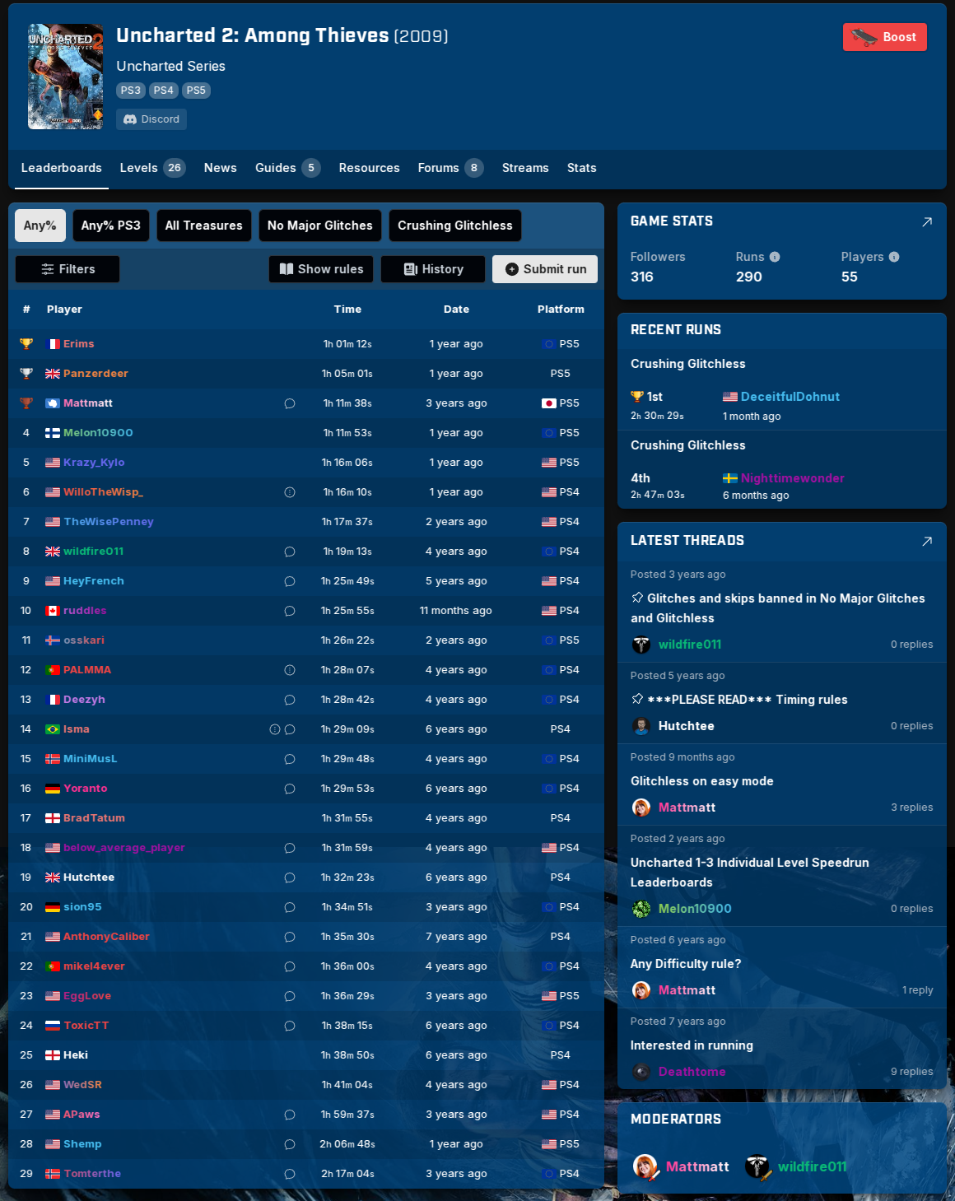
Task: Open the comment bubble on wildfire011's run
Action: click(290, 552)
